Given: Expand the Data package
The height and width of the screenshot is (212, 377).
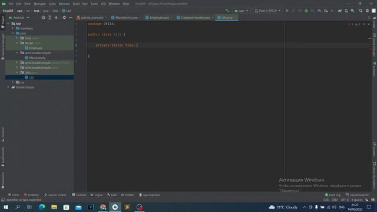Looking at the screenshot, I should coord(17,38).
